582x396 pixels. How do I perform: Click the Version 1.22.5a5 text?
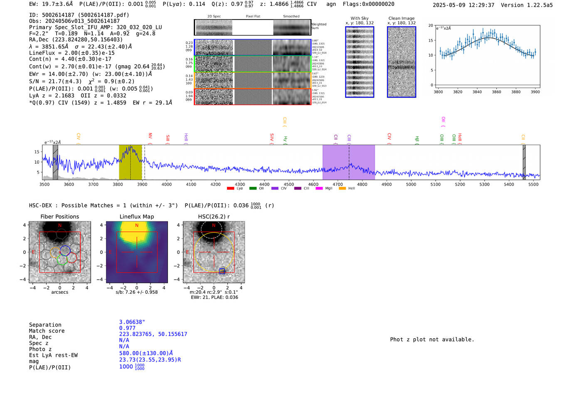527,5
